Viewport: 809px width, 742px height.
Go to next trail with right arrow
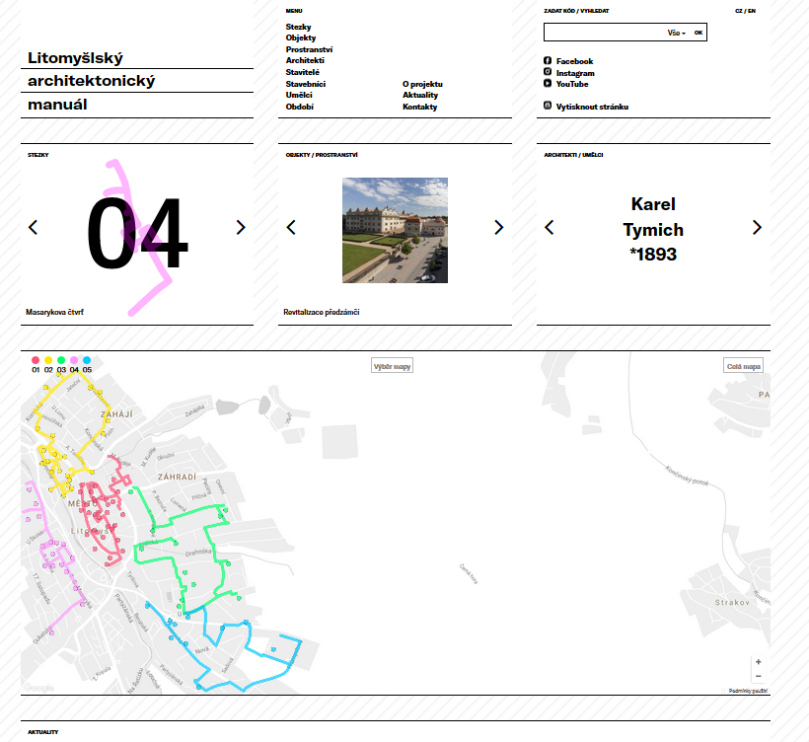tap(241, 227)
